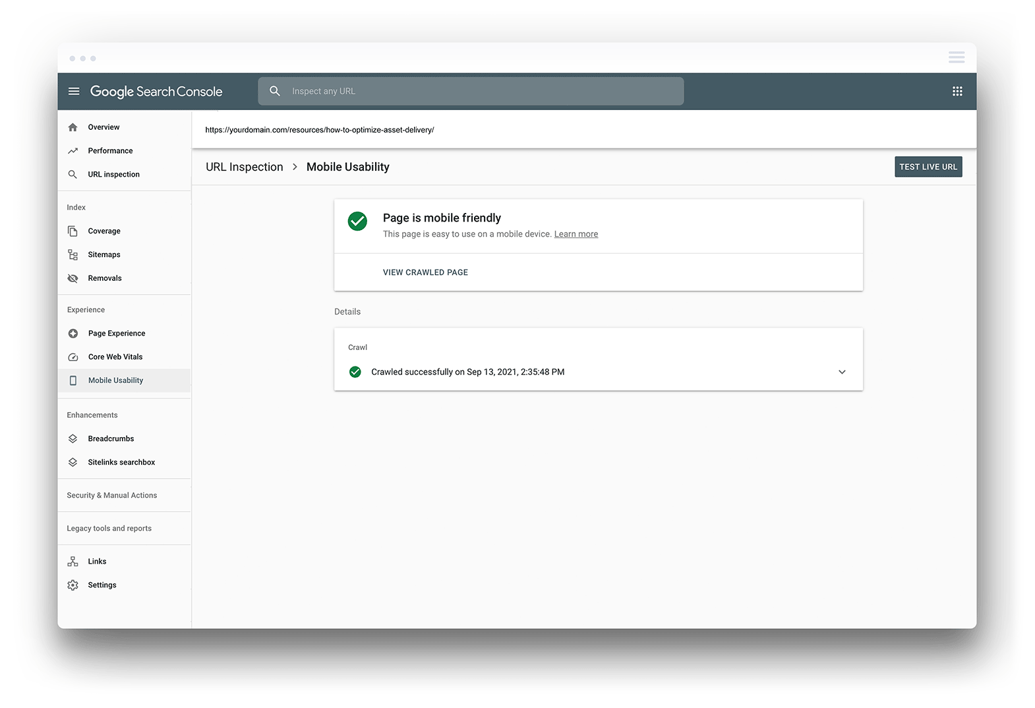The image size is (1035, 708).
Task: Click the Page Experience icon
Action: (73, 334)
